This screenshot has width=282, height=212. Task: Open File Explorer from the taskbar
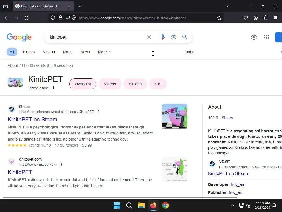(x=141, y=205)
